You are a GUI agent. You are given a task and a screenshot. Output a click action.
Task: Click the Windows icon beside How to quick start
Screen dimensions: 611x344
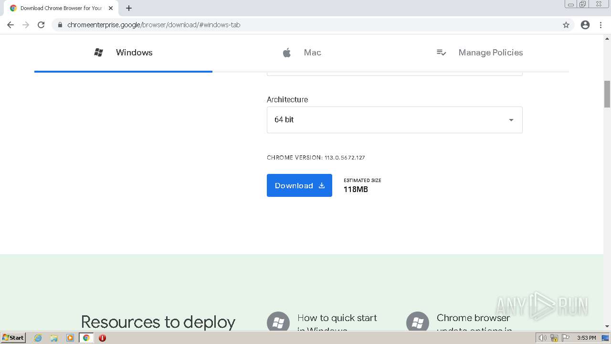pos(278,322)
